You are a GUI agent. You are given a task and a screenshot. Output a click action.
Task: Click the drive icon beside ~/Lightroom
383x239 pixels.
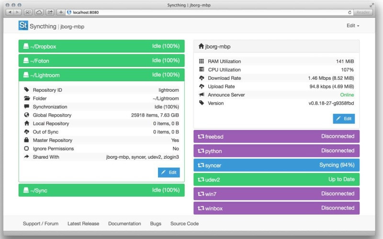pos(26,75)
